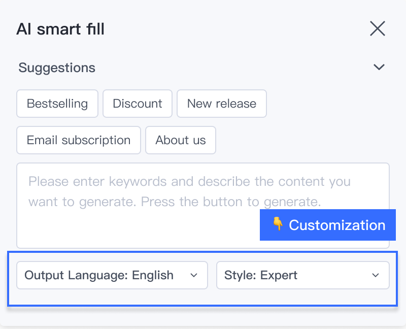Choose the Discount suggestion

pos(138,104)
